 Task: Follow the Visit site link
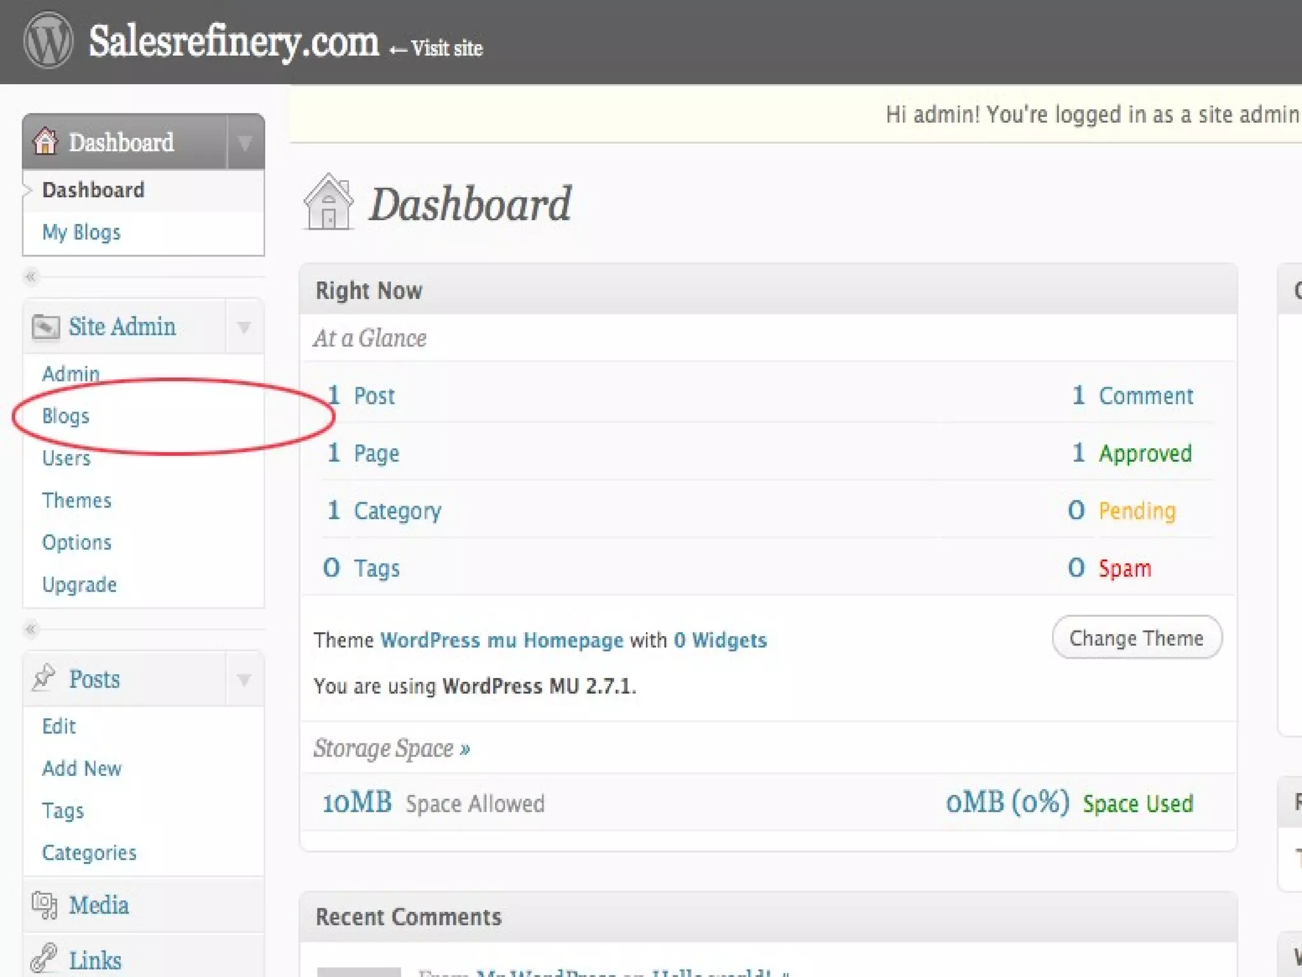tap(446, 48)
